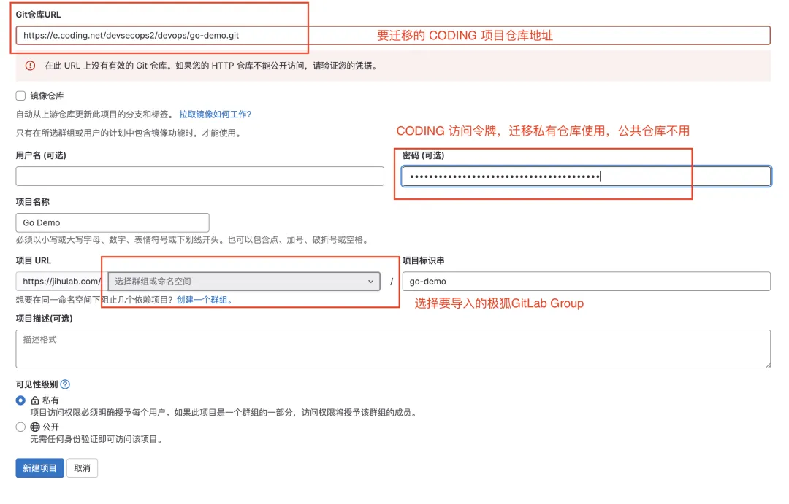This screenshot has width=789, height=504.
Task: Click the 取消 button
Action: pyautogui.click(x=82, y=468)
